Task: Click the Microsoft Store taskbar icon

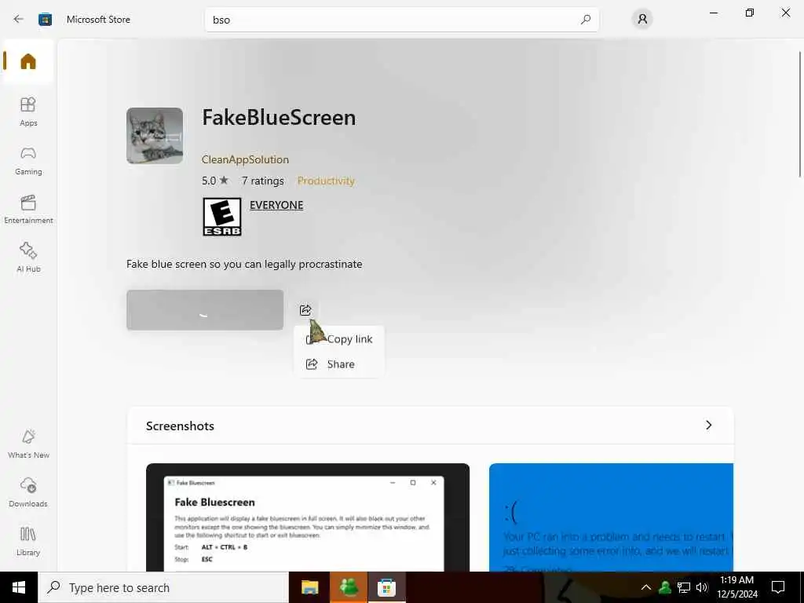Action: 386,587
